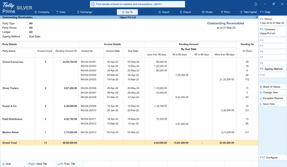Close the Outstanding Receivables report
The width and height of the screenshot is (287, 167).
pyautogui.click(x=257, y=17)
